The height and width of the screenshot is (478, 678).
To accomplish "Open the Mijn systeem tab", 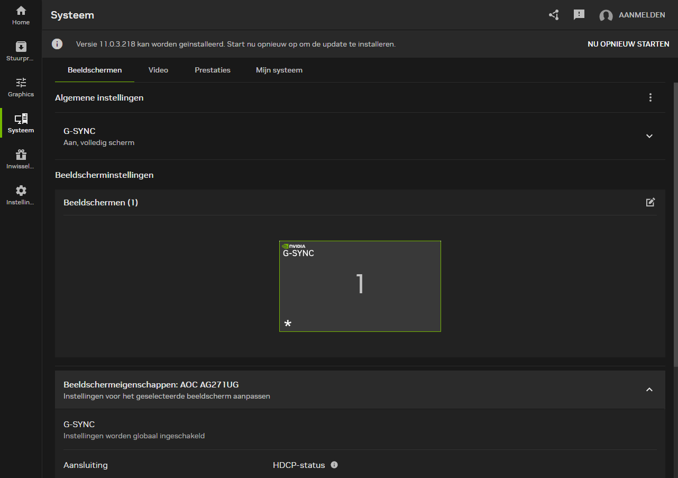I will pyautogui.click(x=279, y=70).
